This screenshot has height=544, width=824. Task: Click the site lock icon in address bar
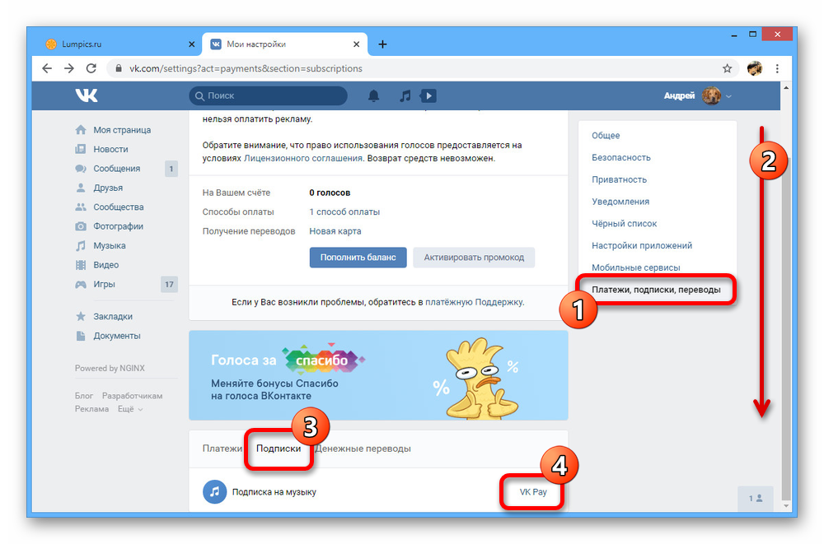tap(119, 68)
